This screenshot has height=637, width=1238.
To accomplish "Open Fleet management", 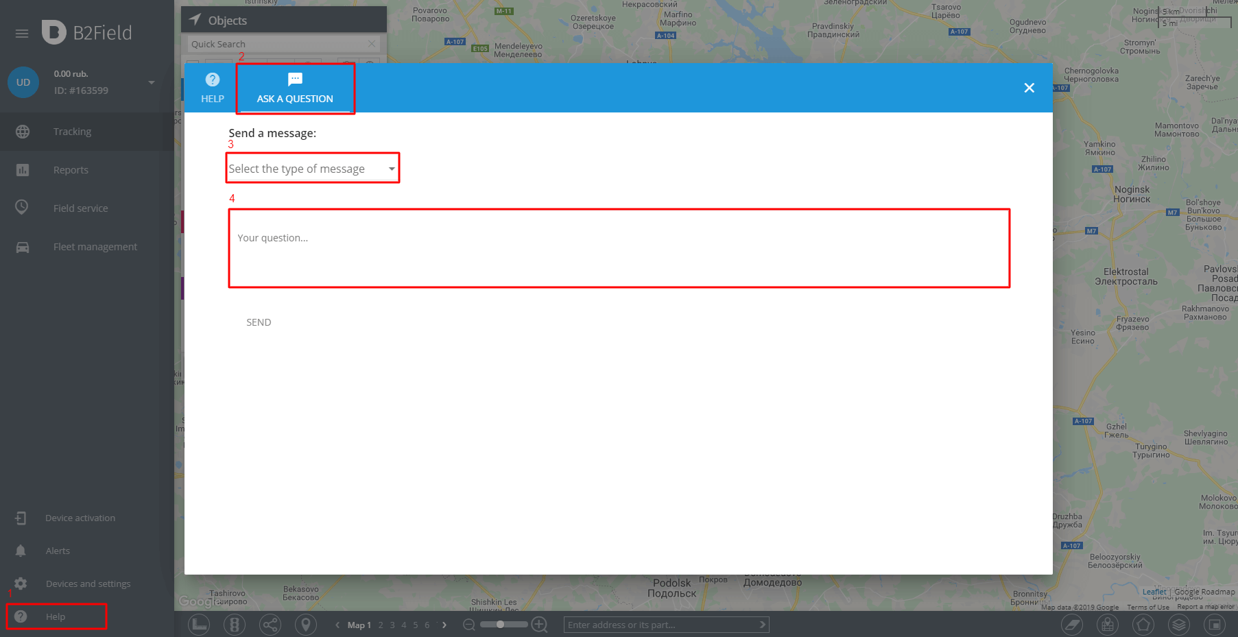I will click(86, 247).
